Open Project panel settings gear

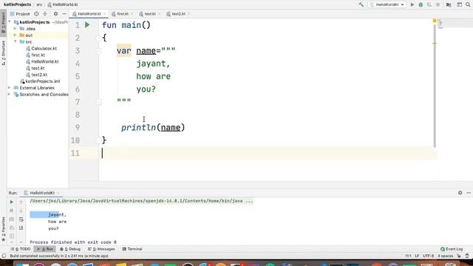pos(55,14)
